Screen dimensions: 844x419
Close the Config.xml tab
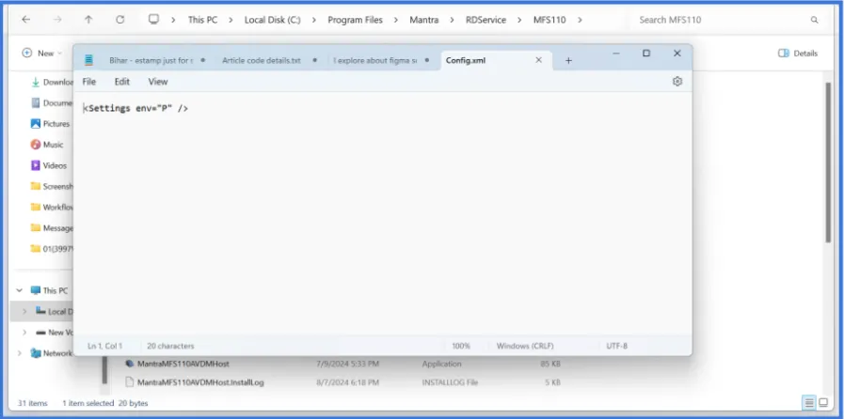pyautogui.click(x=538, y=60)
